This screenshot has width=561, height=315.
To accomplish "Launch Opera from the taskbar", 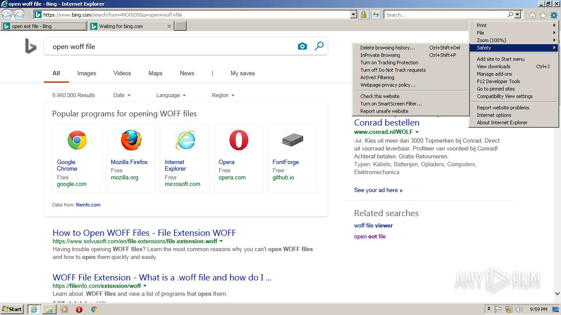I will click(79, 309).
